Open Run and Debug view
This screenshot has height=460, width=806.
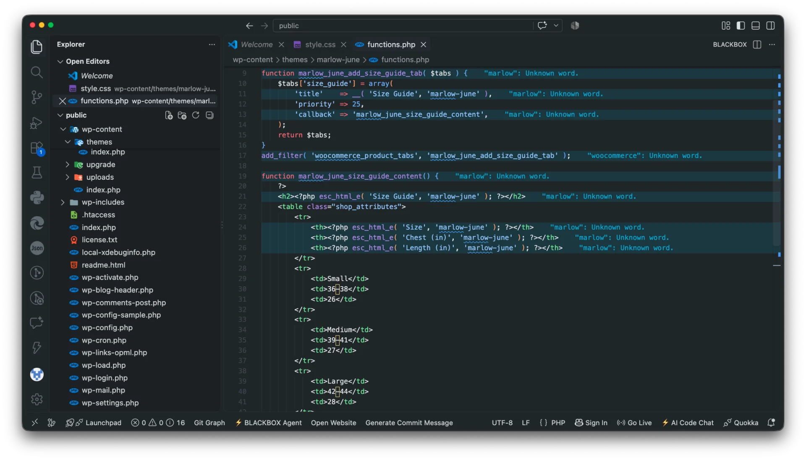click(x=37, y=123)
